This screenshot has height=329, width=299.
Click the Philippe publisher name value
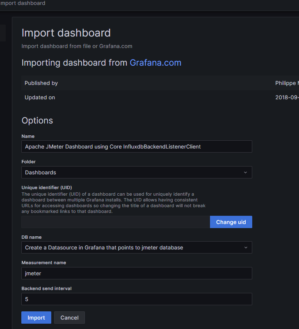pos(287,83)
